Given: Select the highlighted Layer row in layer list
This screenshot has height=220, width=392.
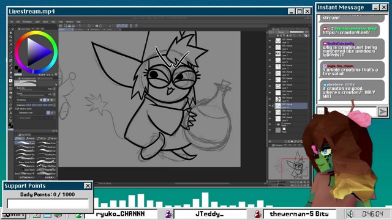Looking at the screenshot, I should pos(291,106).
